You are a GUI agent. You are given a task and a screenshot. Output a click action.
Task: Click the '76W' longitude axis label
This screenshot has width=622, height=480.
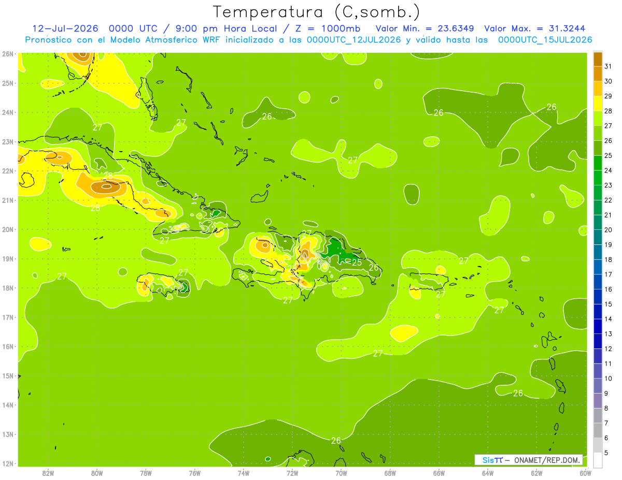[195, 473]
